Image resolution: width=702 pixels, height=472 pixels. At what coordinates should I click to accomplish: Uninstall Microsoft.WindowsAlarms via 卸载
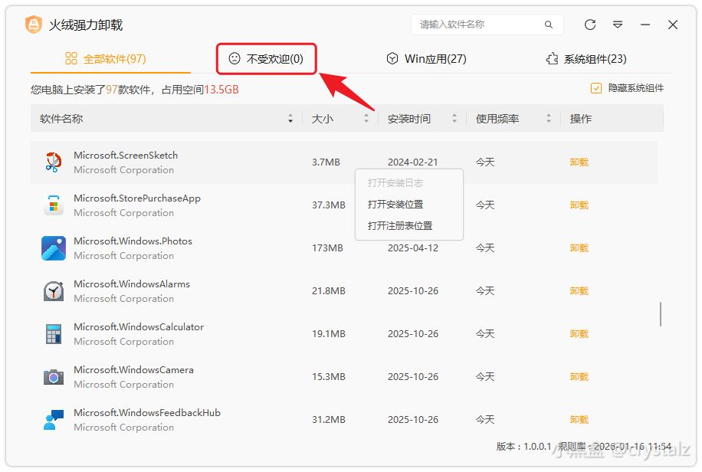tap(579, 291)
